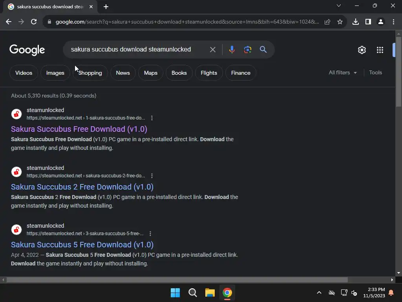Open the Windows Start menu
Image resolution: width=402 pixels, height=302 pixels.
coord(175,293)
